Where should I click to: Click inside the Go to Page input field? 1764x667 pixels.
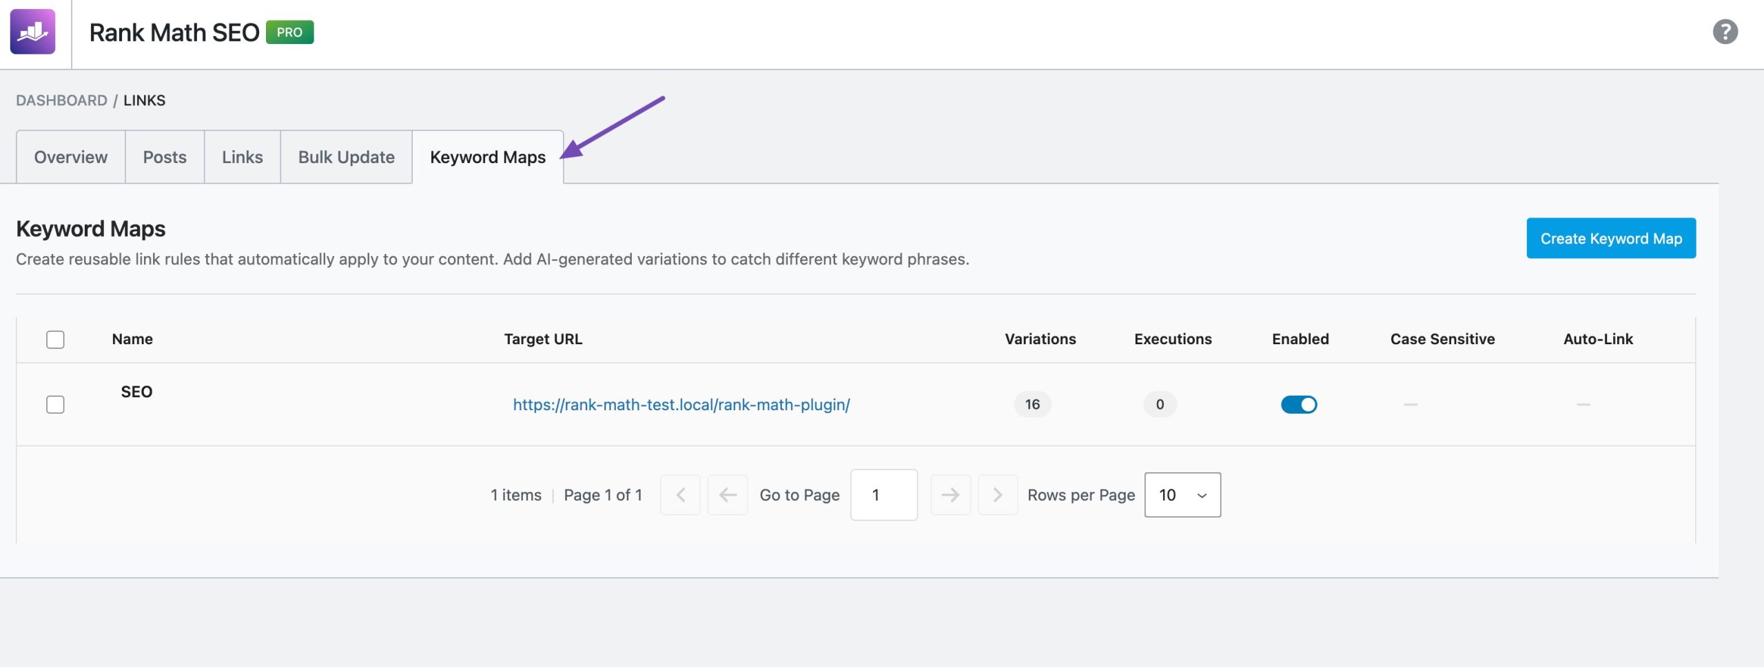[x=884, y=494]
